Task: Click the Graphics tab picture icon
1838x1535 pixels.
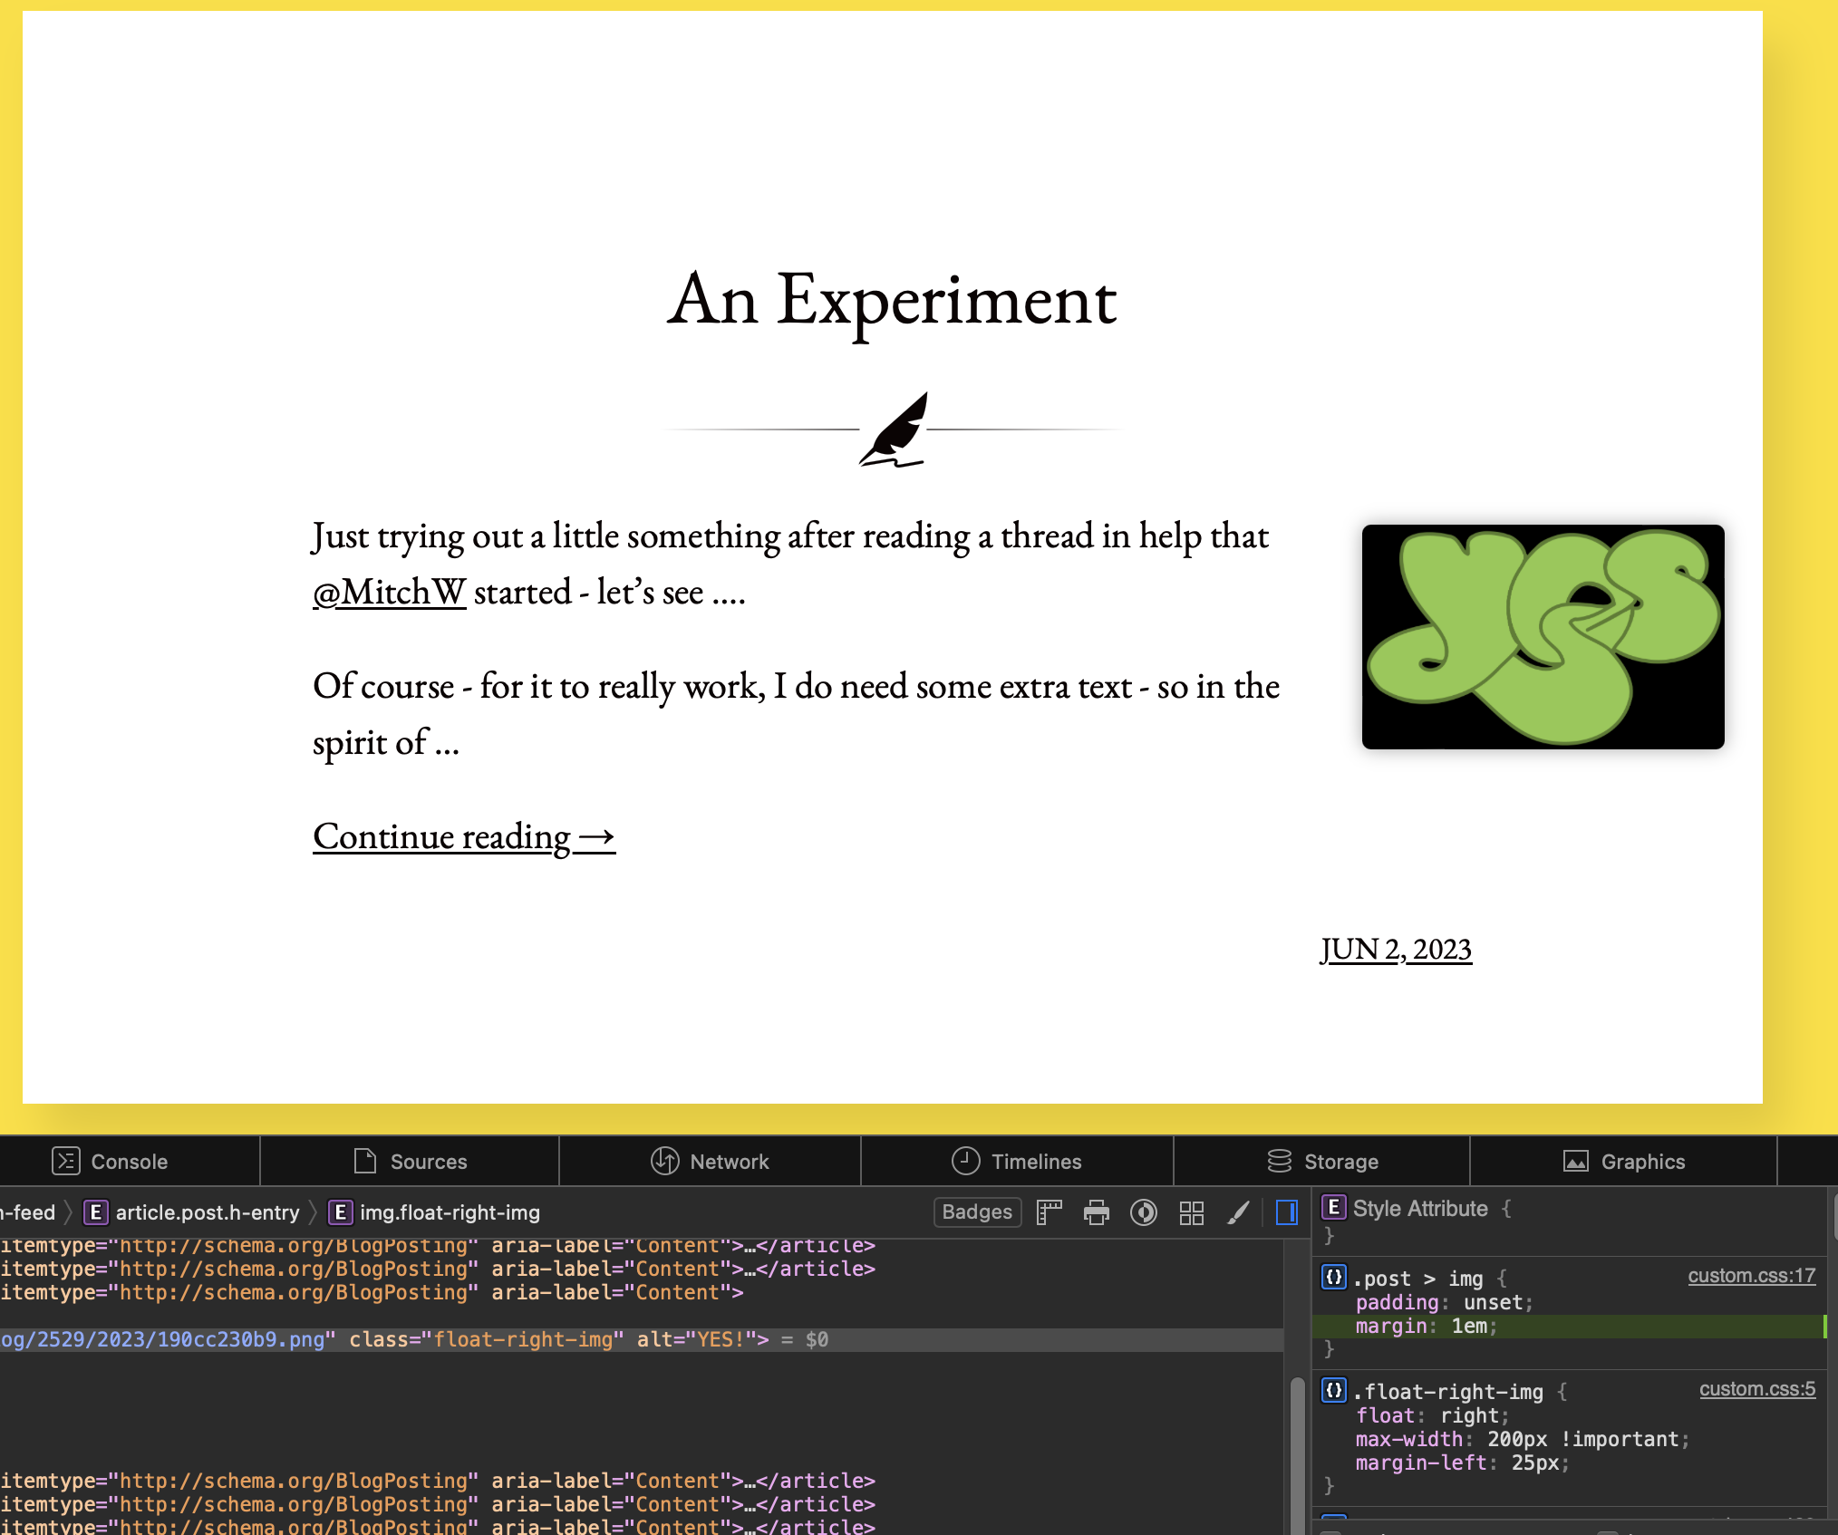Action: 1576,1161
